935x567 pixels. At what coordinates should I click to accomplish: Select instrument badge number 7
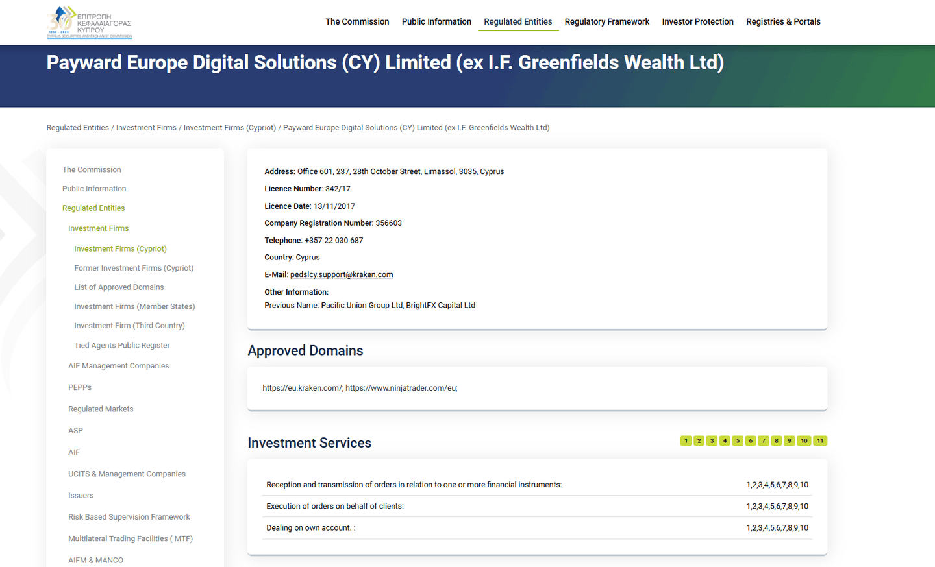point(764,441)
